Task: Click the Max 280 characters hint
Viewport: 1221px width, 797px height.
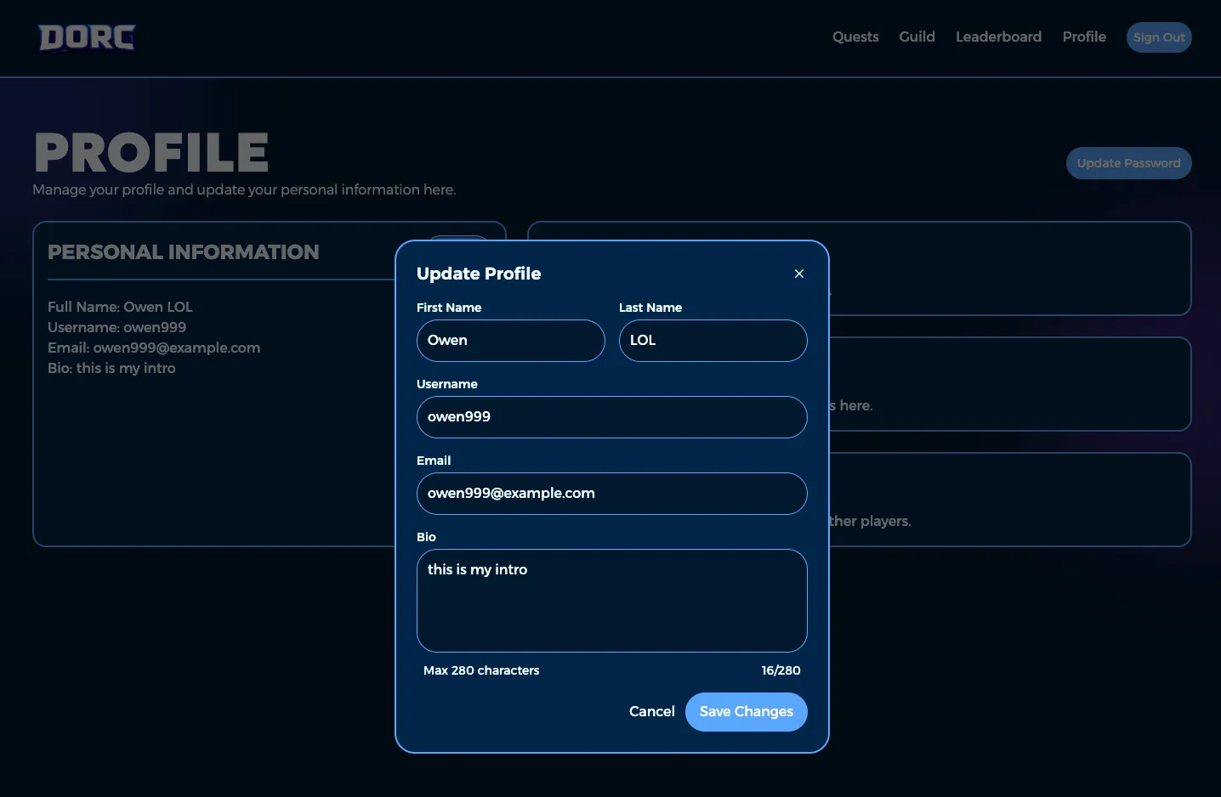Action: click(x=481, y=670)
